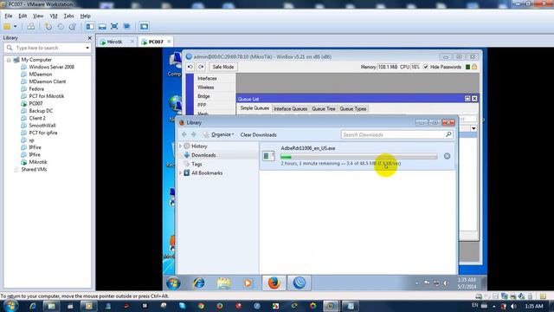Cancel the AdbeRdr11006_en_US.exe download
Image resolution: width=554 pixels, height=312 pixels.
tap(447, 156)
